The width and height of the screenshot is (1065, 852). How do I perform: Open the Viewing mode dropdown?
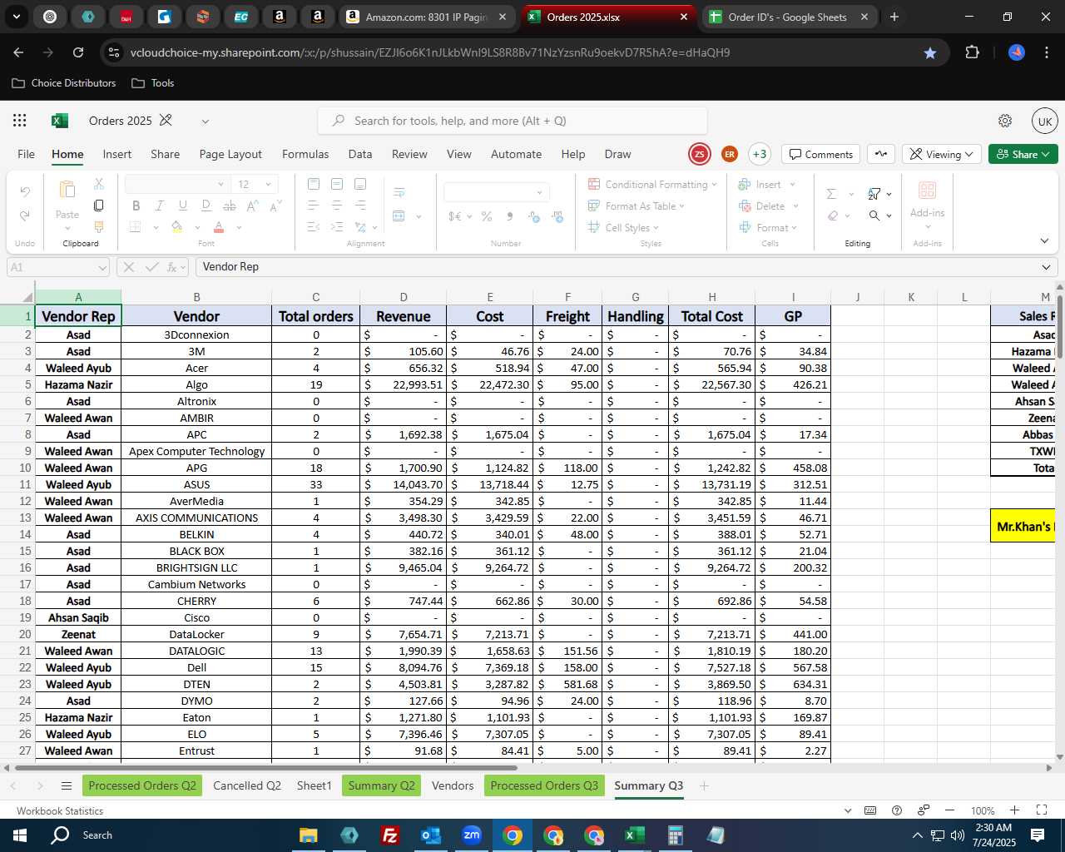pyautogui.click(x=941, y=154)
